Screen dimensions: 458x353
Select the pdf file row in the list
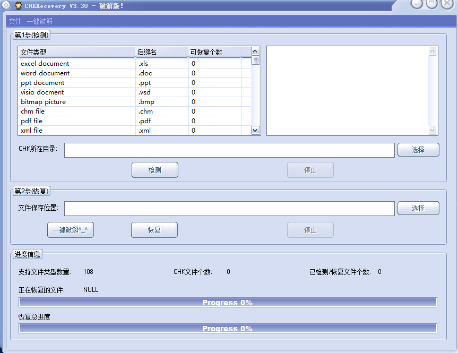tap(76, 121)
